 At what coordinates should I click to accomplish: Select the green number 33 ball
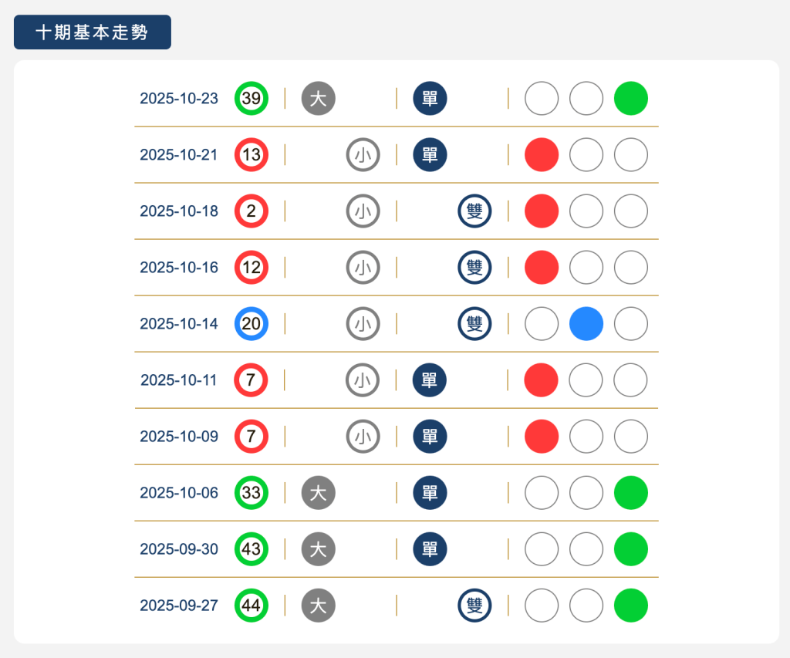pyautogui.click(x=251, y=493)
